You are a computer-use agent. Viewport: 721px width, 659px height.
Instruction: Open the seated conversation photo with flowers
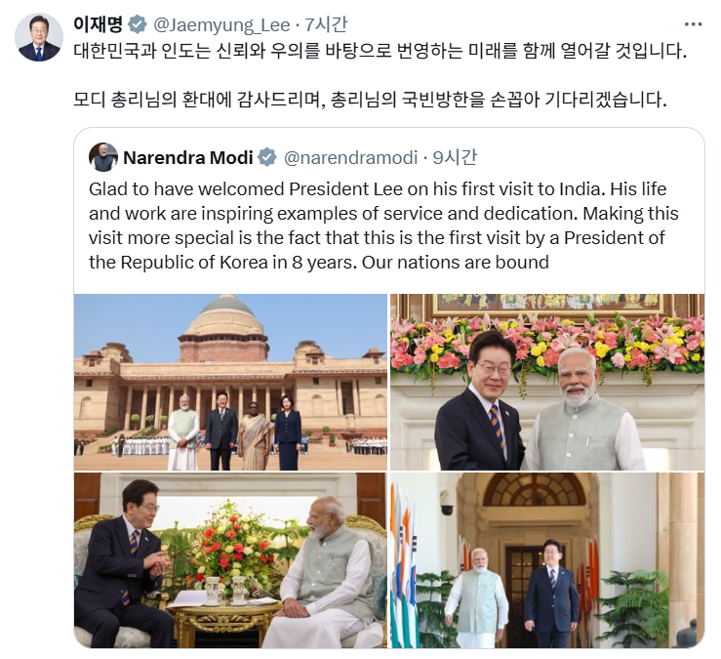[x=231, y=560]
